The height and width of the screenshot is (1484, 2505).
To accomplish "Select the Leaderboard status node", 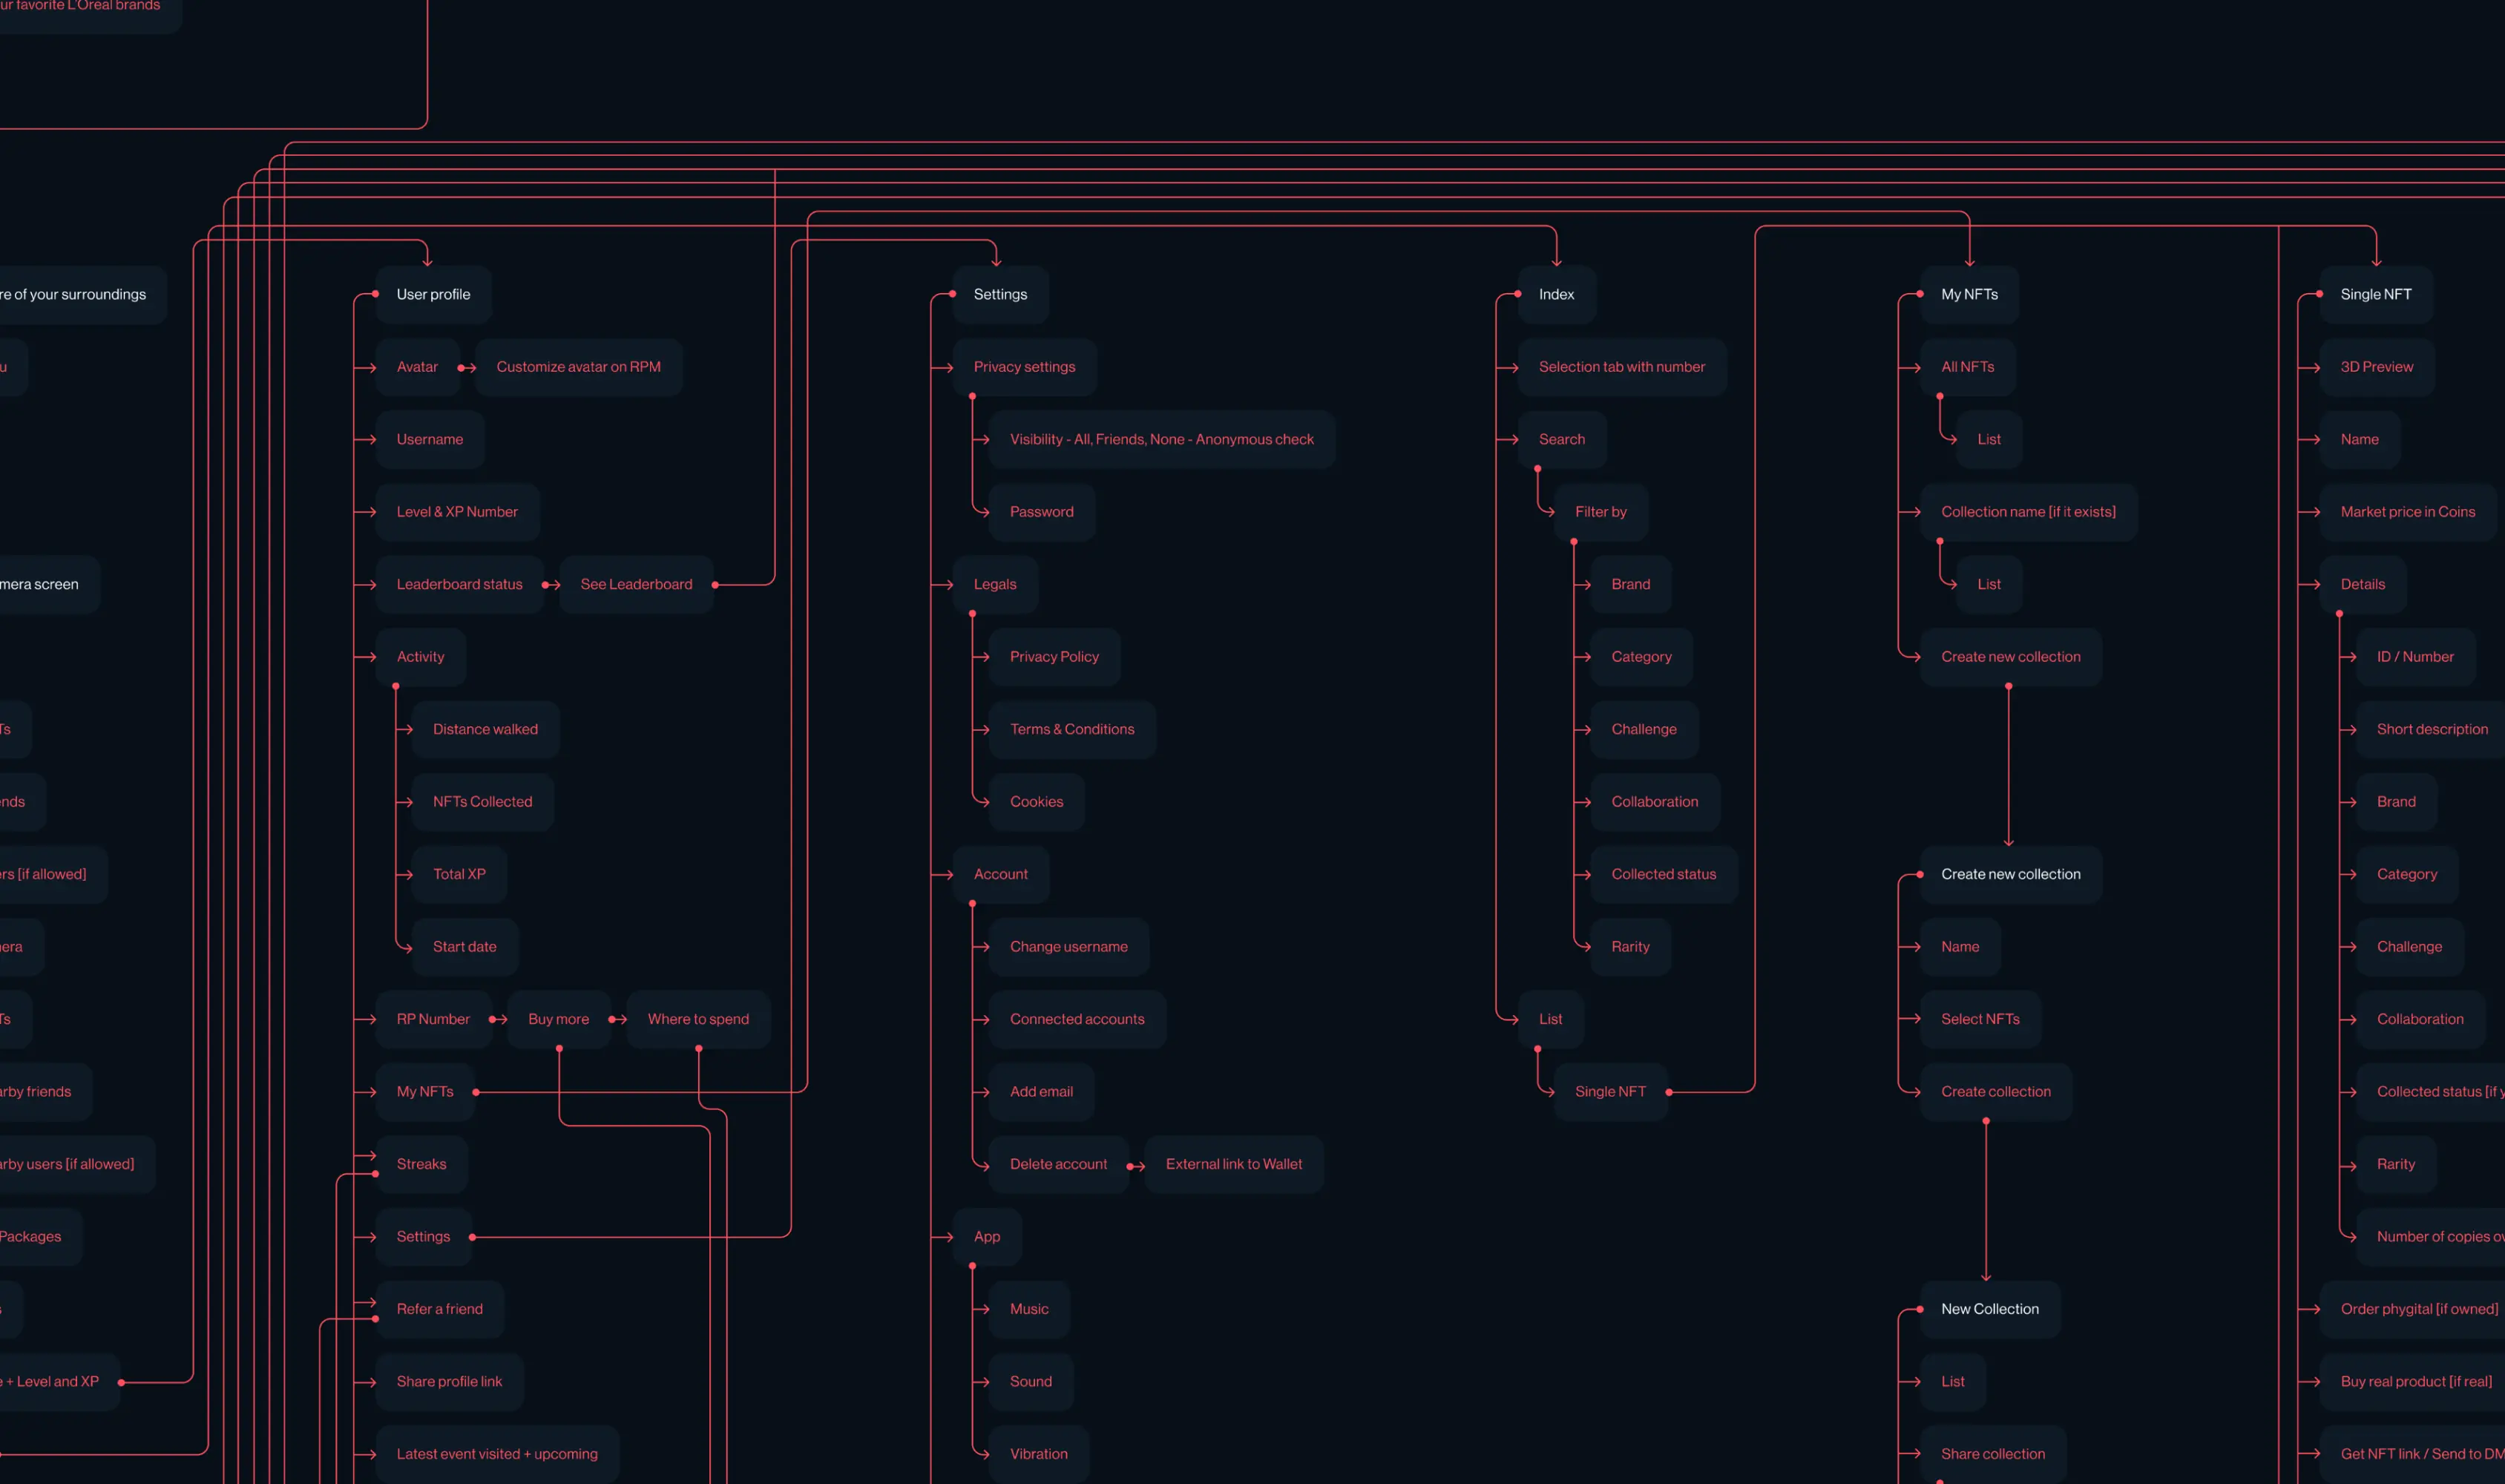I will (459, 584).
